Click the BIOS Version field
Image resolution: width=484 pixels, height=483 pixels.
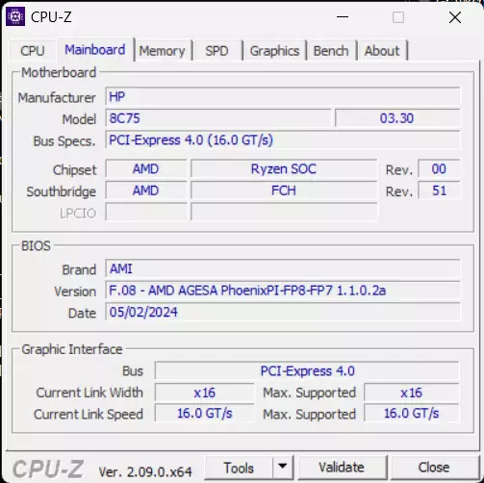pos(283,291)
